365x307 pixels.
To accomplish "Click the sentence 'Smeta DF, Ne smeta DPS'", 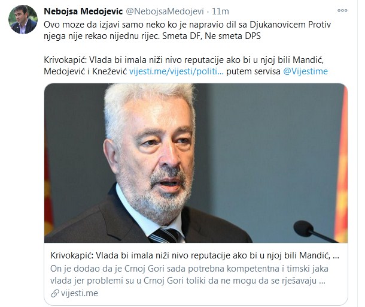I will pyautogui.click(x=211, y=36).
